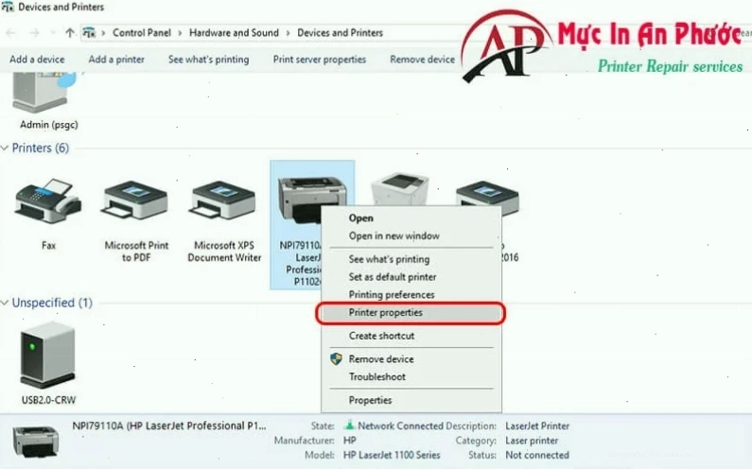Choose Printing preferences
The width and height of the screenshot is (752, 470).
411,295
